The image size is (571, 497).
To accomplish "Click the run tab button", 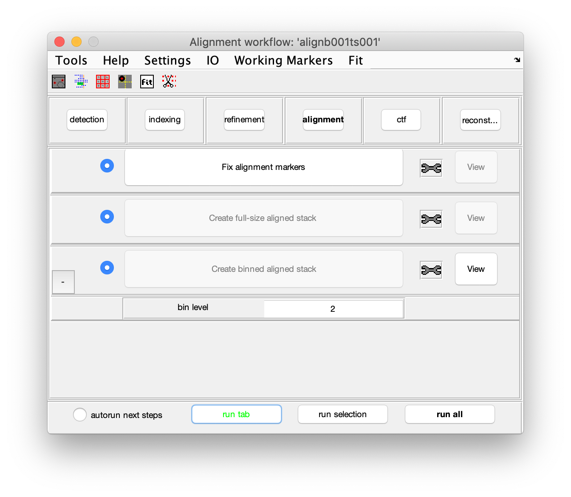I will (x=237, y=414).
